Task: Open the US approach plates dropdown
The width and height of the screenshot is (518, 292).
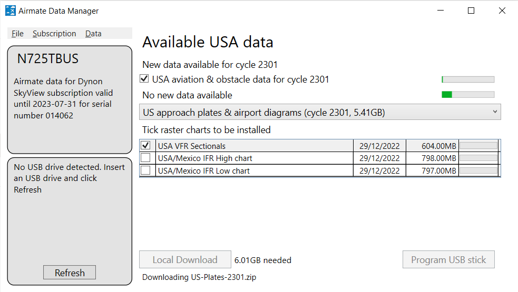Action: tap(316, 112)
